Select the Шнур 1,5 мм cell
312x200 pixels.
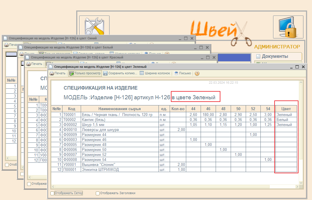pyautogui.click(x=120, y=125)
